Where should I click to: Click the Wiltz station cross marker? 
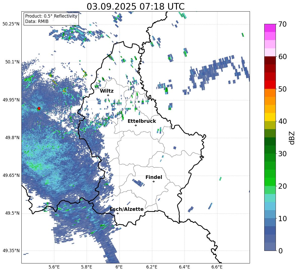[108, 95]
